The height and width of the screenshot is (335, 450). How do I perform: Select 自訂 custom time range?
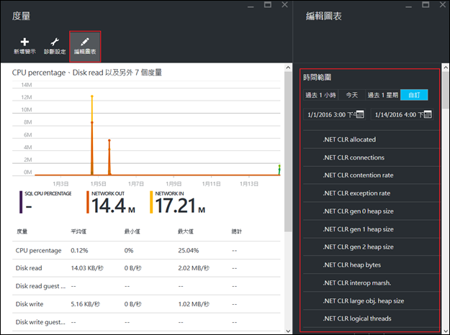[414, 95]
